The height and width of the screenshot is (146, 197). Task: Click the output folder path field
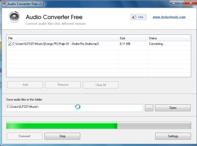click(x=75, y=108)
